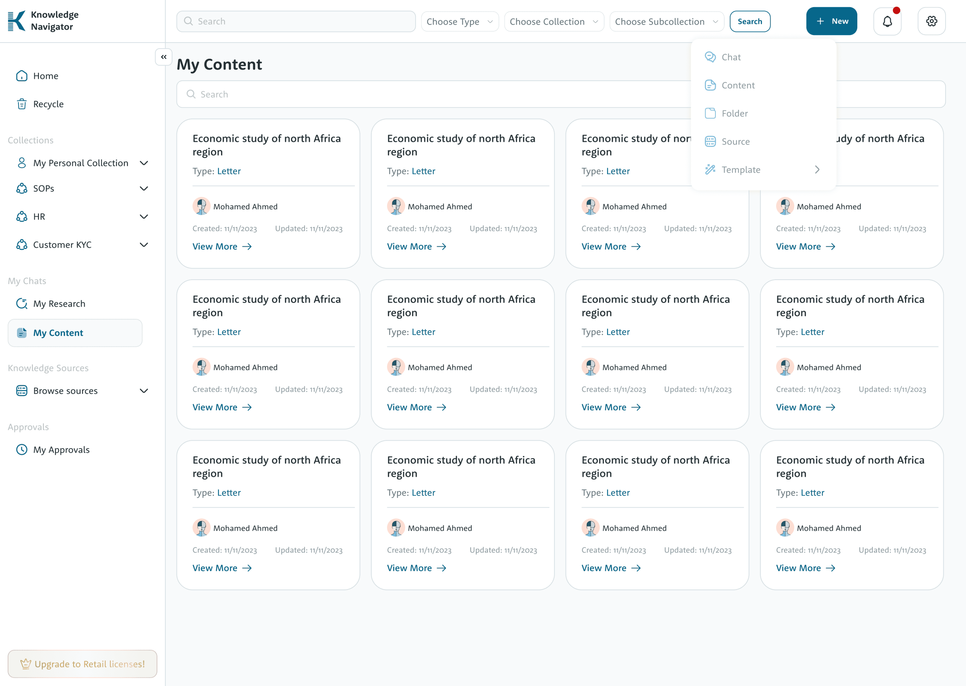Expand the SOPs collection
Viewport: 966px width, 686px height.
pyautogui.click(x=144, y=188)
